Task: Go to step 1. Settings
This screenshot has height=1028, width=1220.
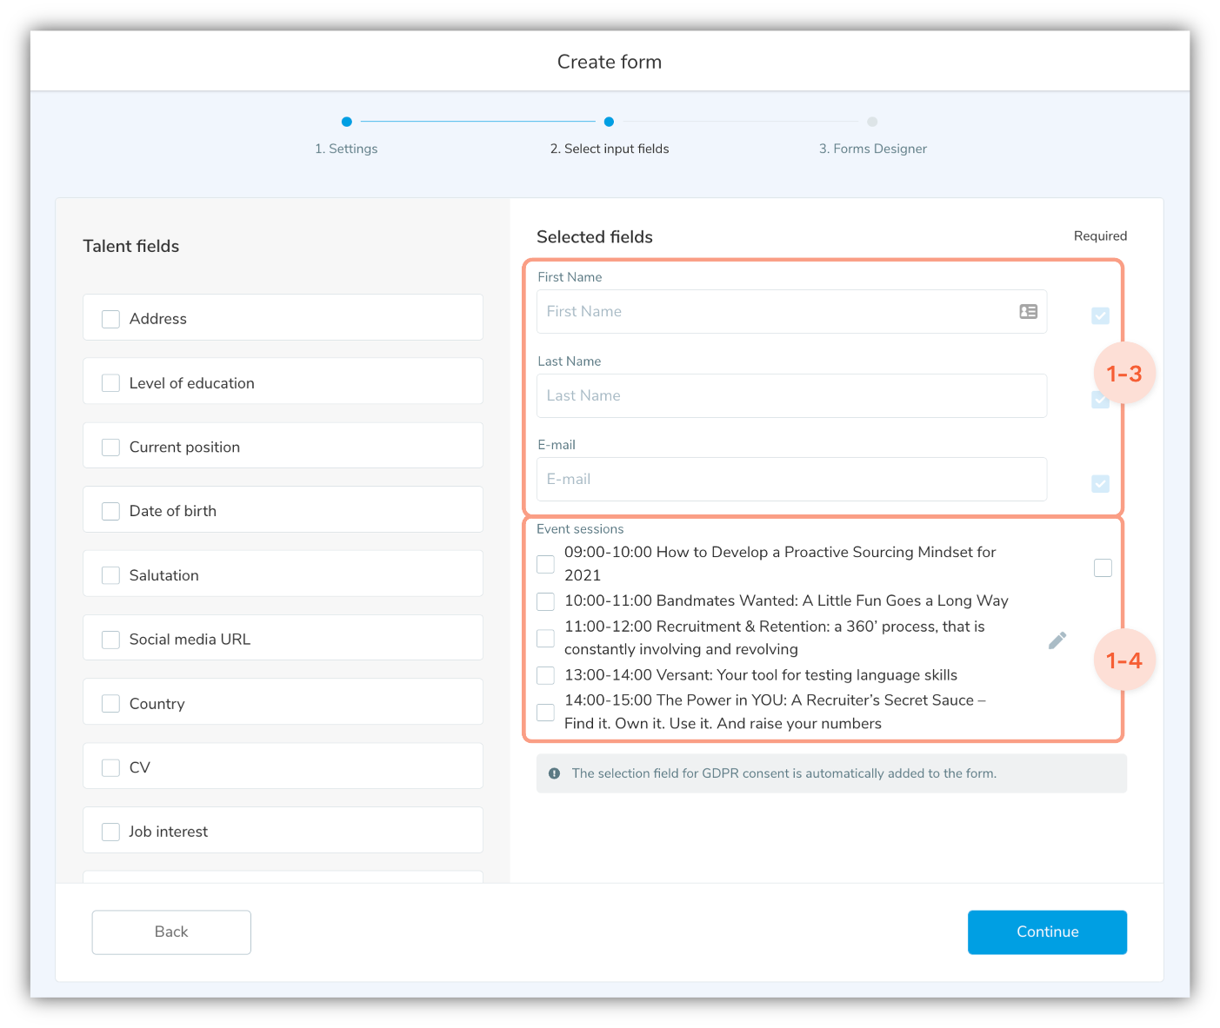Action: [346, 149]
